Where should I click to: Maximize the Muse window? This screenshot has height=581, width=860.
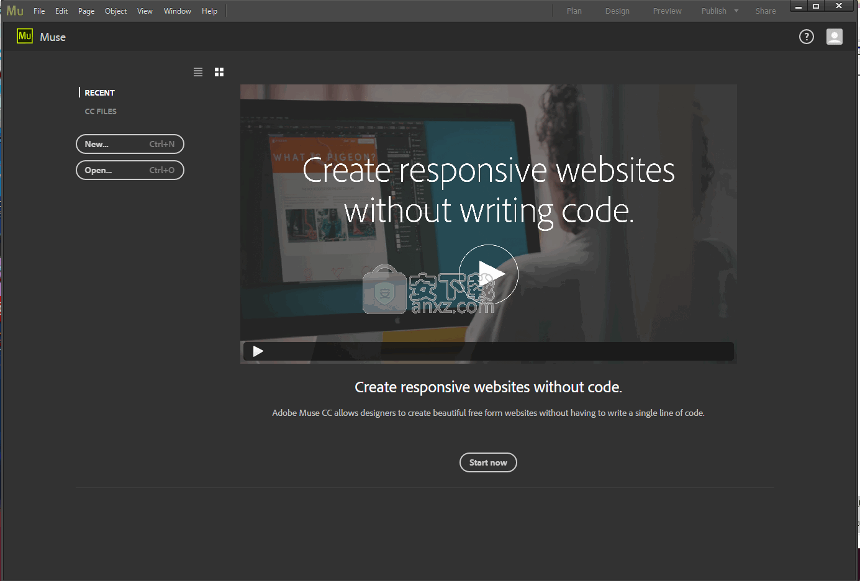point(816,6)
